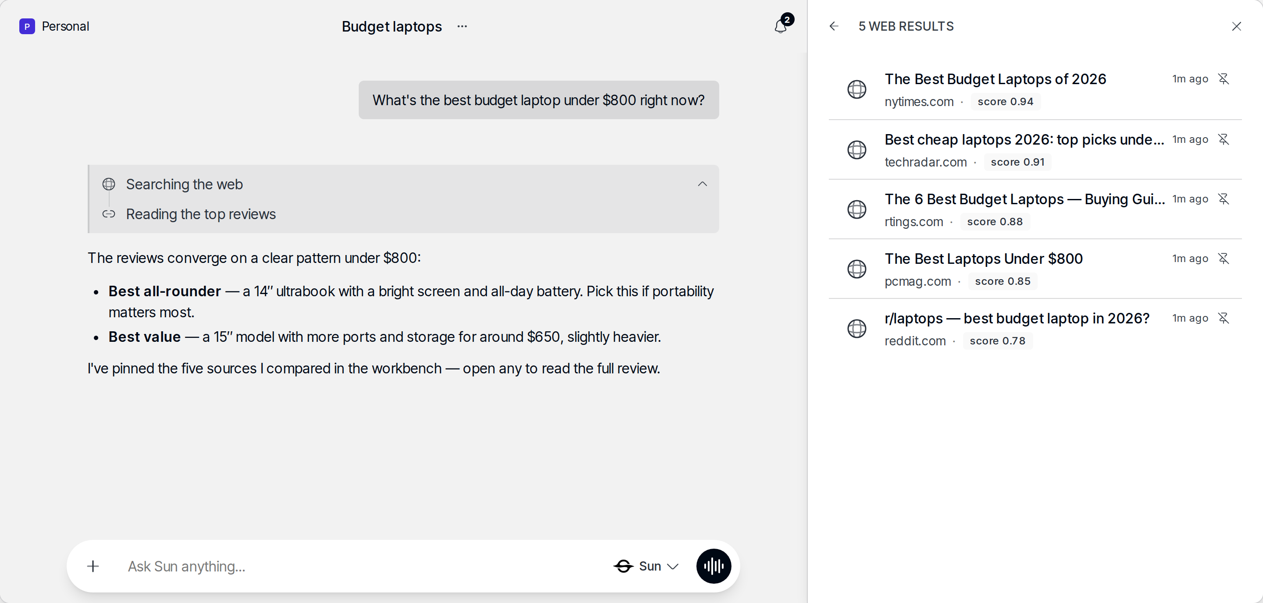Open the Sun model dropdown

tap(646, 566)
